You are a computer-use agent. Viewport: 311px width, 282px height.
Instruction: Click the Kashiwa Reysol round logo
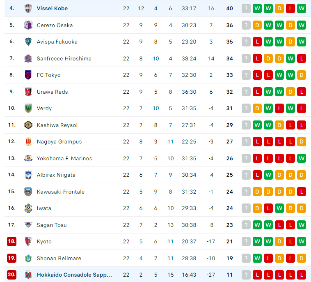pos(28,125)
